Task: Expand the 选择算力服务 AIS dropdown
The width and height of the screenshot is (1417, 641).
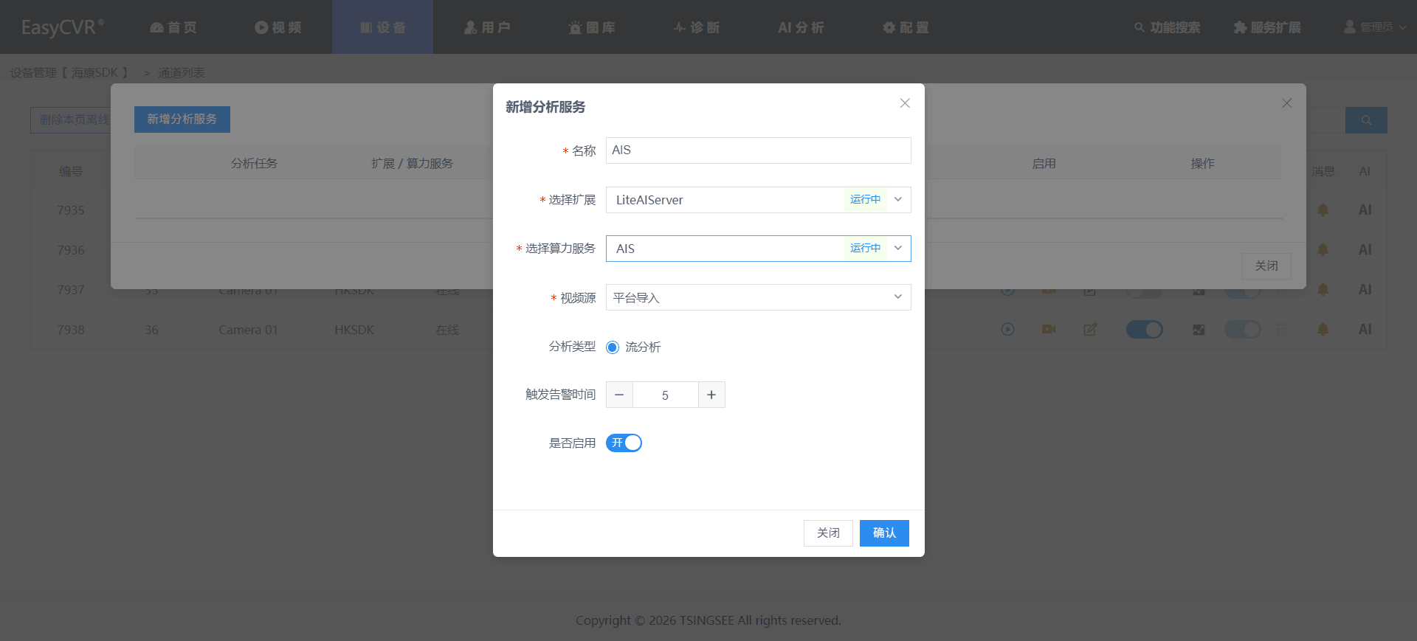Action: [758, 249]
